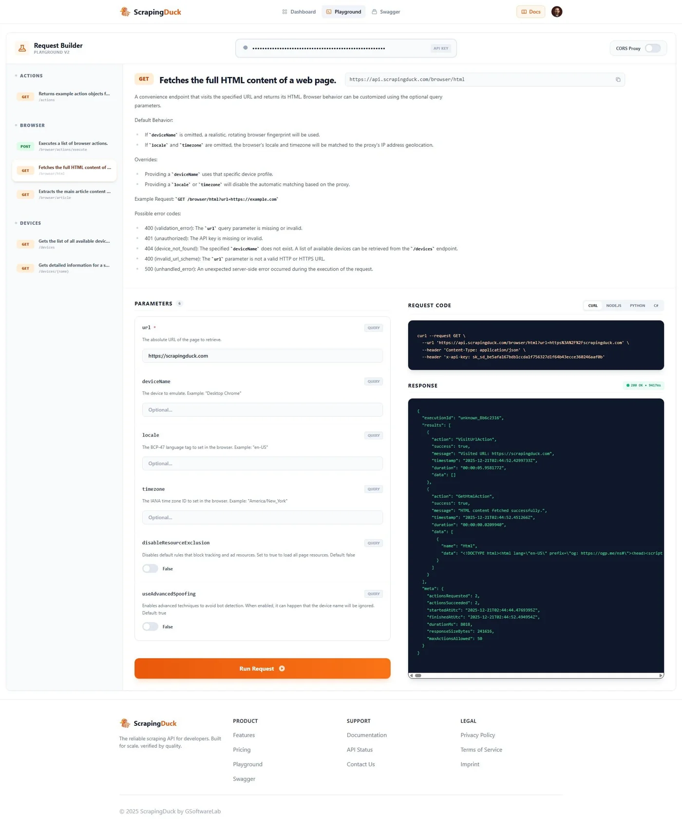Screen dimensions: 682x833
Task: Select the GET /browser/html endpoint
Action: (64, 171)
